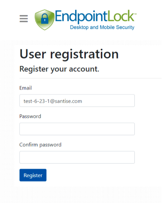The image size is (162, 203).
Task: Focus the Password input field
Action: (x=77, y=129)
